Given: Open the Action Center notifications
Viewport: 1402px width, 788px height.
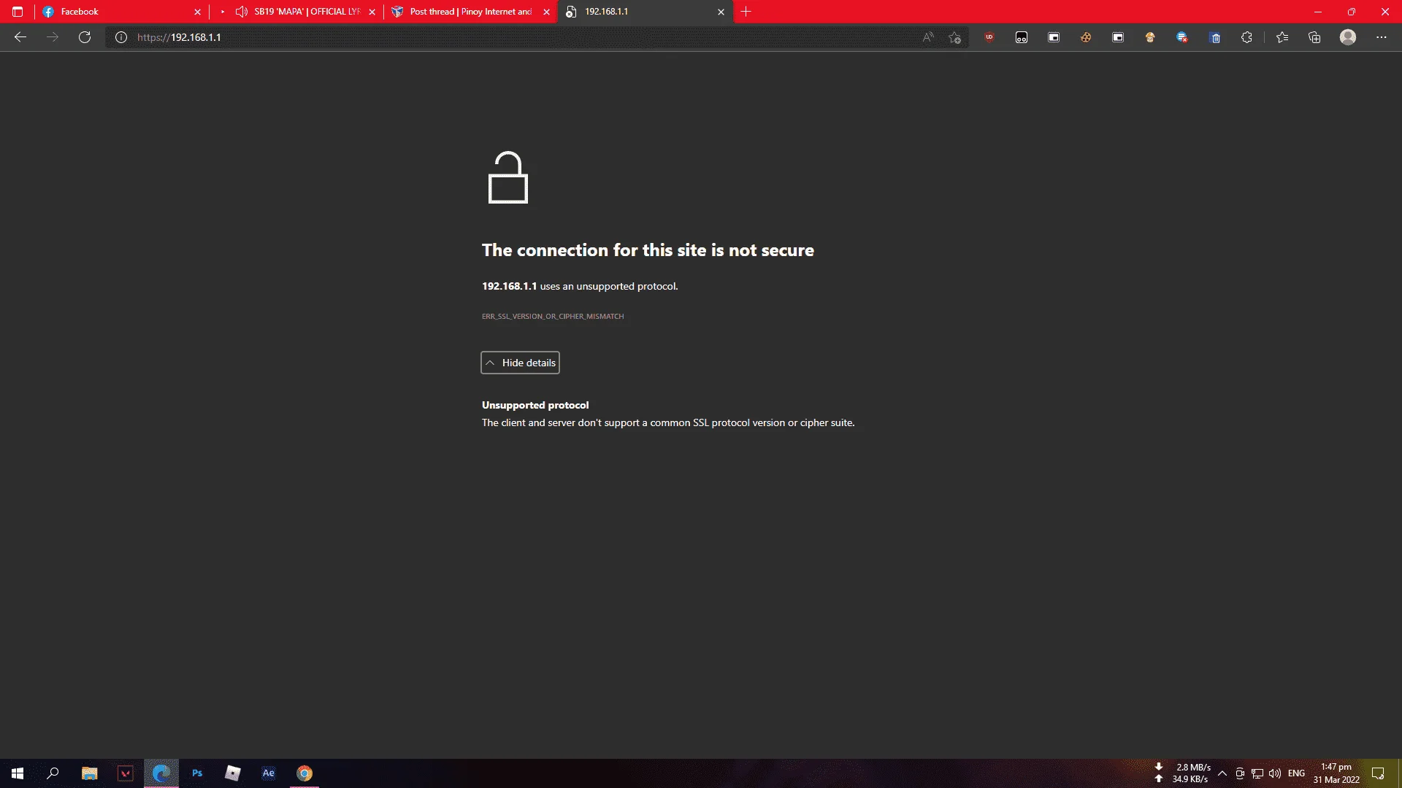Looking at the screenshot, I should click(x=1378, y=773).
